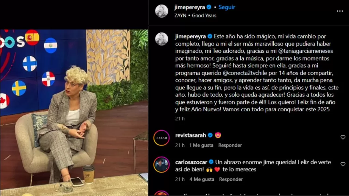Image resolution: width=349 pixels, height=196 pixels.
Task: Open carlosazocar profile avatar
Action: point(161,165)
